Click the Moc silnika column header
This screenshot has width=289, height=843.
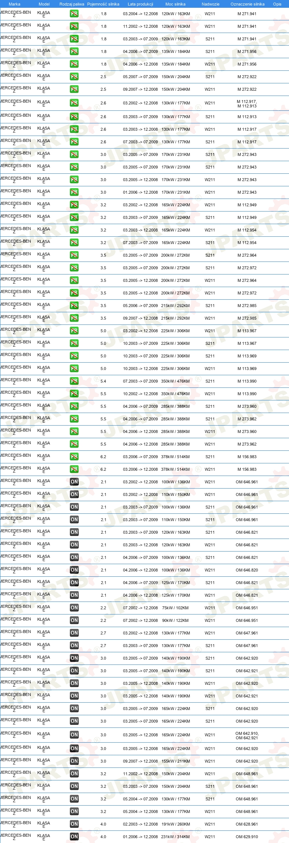176,4
